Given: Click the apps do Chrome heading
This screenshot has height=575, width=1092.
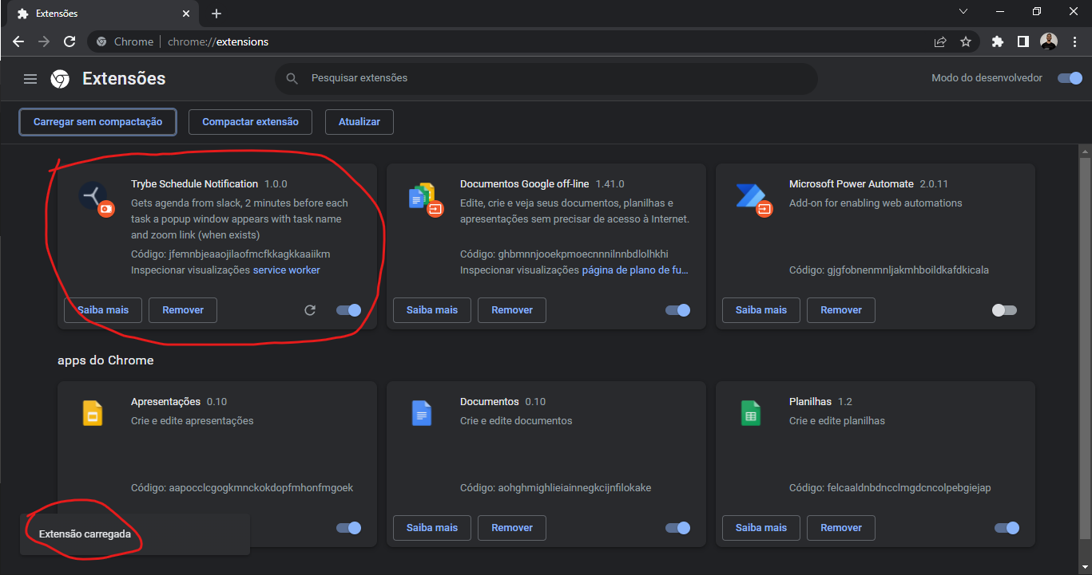Looking at the screenshot, I should [105, 360].
